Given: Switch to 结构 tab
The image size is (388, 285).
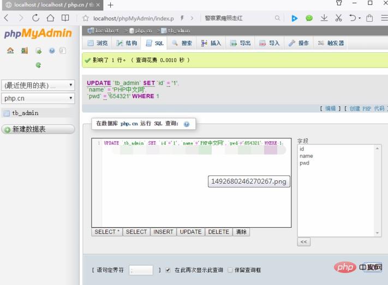Looking at the screenshot, I should tap(127, 43).
